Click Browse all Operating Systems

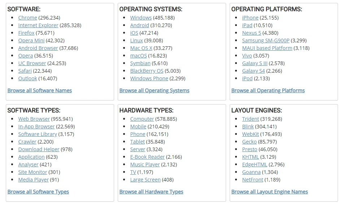coord(154,90)
